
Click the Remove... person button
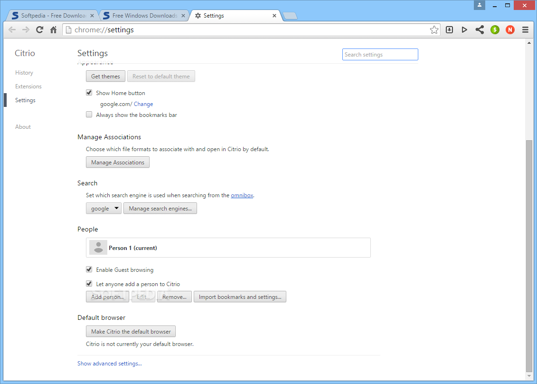[174, 297]
